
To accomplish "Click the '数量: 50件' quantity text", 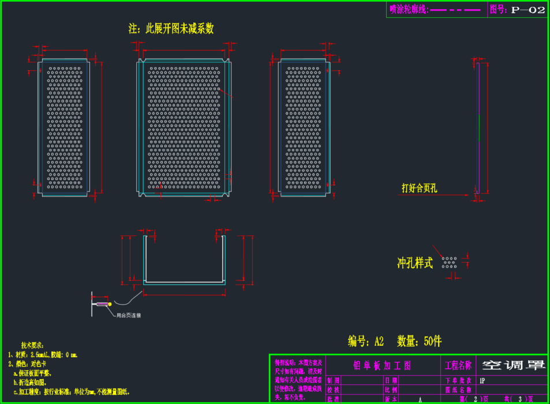I will 419,341.
